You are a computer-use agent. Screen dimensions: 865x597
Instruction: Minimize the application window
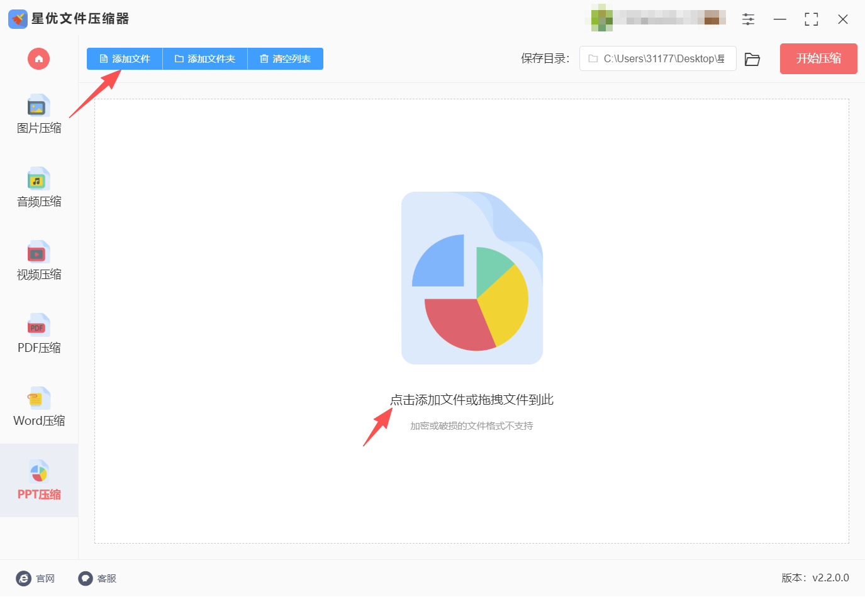tap(780, 19)
